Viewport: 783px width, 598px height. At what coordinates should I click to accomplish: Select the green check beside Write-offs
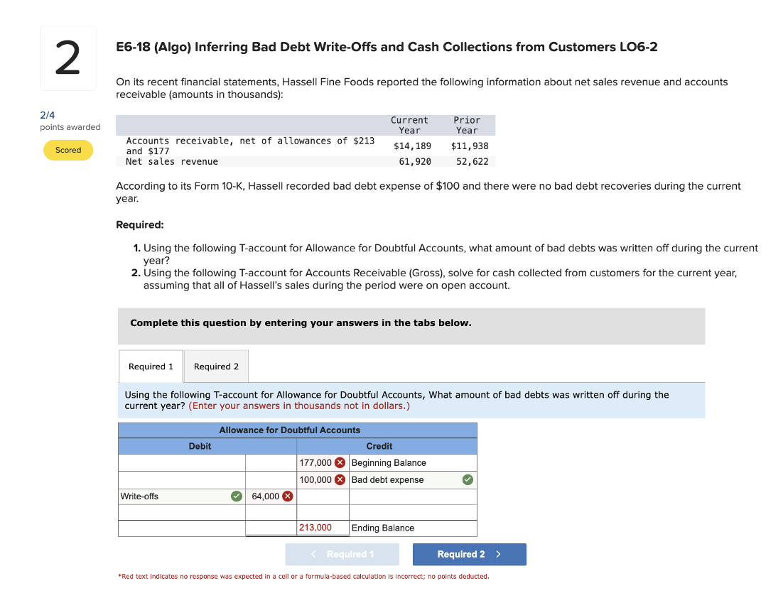tap(237, 496)
